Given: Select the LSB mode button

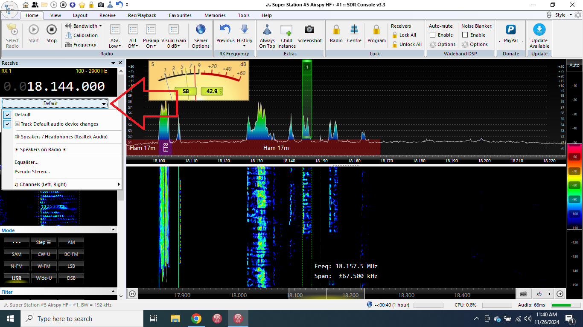Looking at the screenshot, I should [x=71, y=266].
